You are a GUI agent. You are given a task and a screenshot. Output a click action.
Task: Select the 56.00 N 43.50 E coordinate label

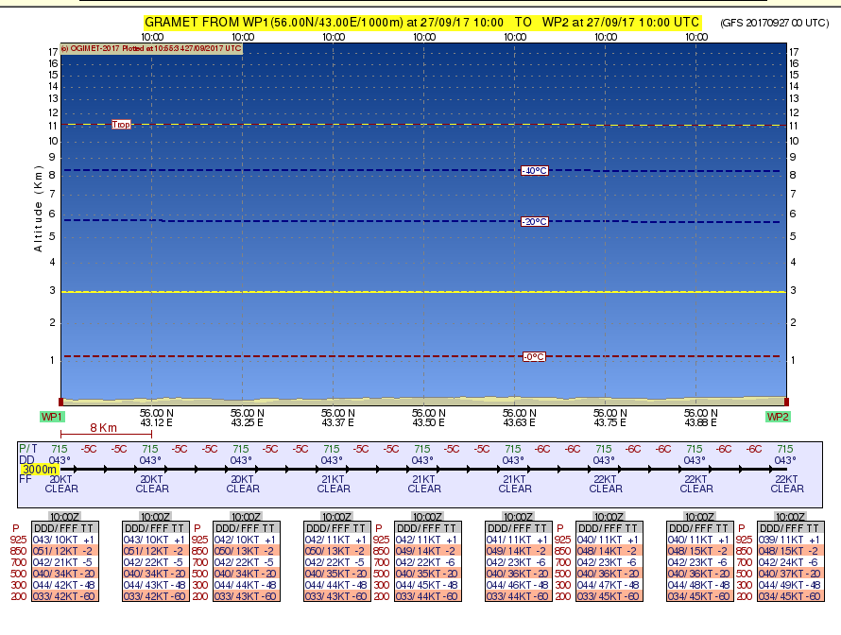(x=423, y=418)
